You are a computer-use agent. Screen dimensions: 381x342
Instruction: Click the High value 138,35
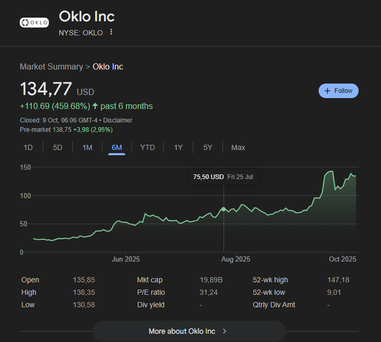[84, 292]
